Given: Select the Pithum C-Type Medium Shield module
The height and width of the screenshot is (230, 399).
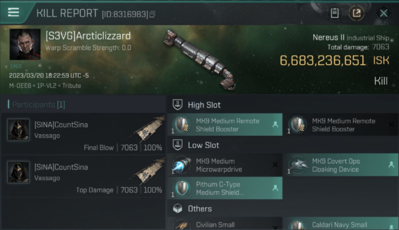Looking at the screenshot, I should point(225,188).
